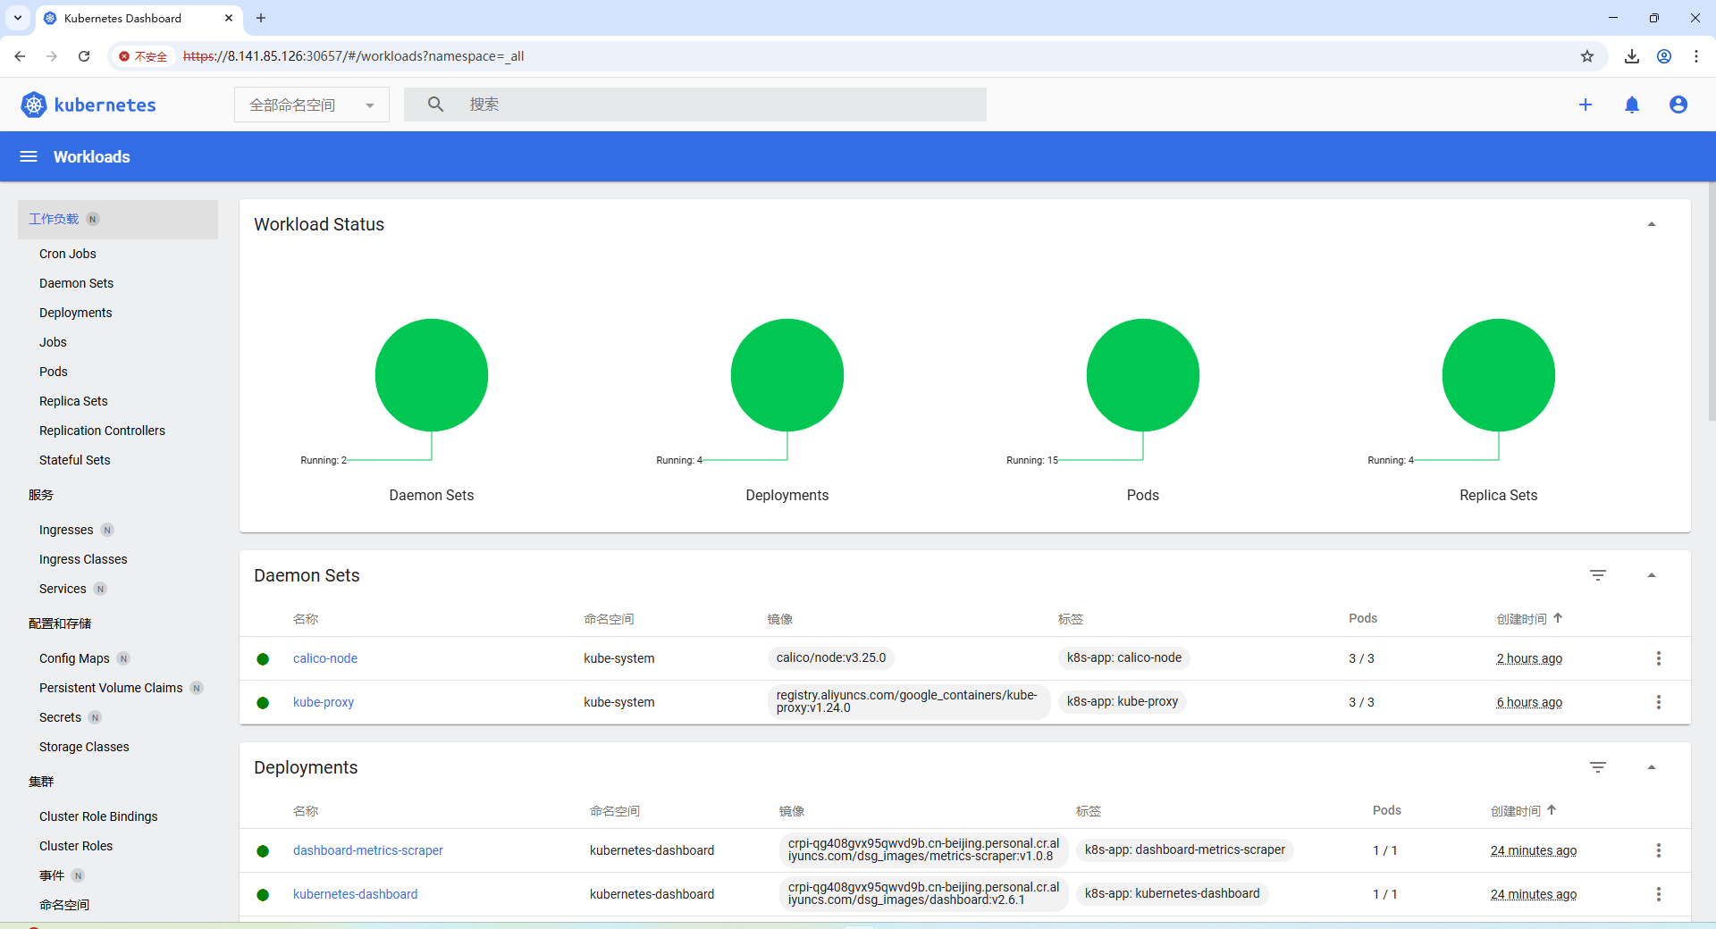This screenshot has width=1716, height=929.
Task: Reload the page
Action: pyautogui.click(x=84, y=56)
